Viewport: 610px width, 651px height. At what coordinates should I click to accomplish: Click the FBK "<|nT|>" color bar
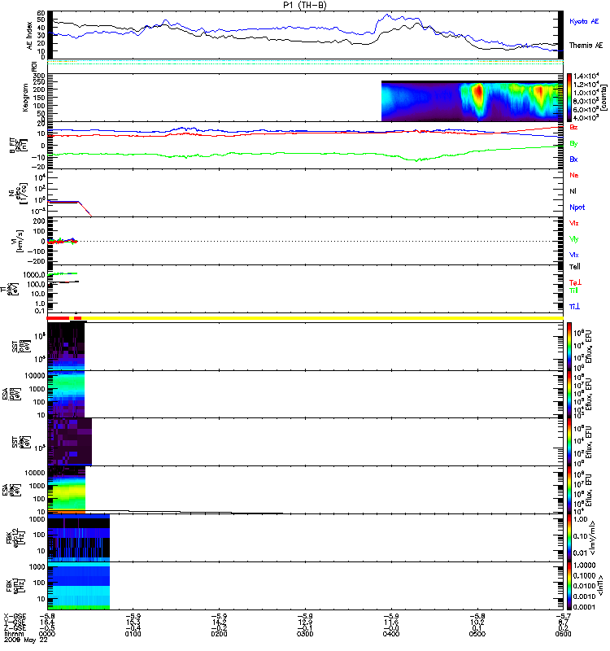point(569,586)
